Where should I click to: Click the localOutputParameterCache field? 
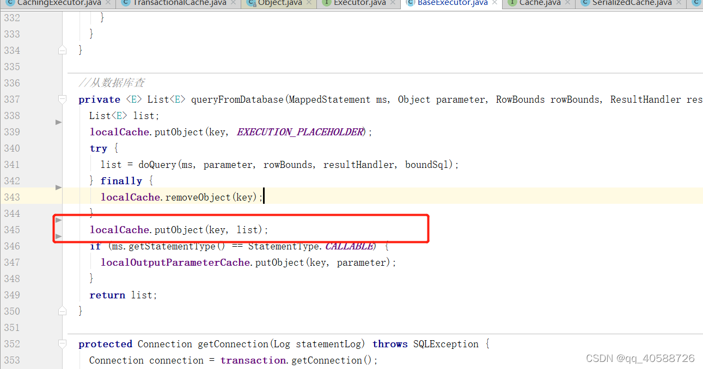(x=176, y=262)
